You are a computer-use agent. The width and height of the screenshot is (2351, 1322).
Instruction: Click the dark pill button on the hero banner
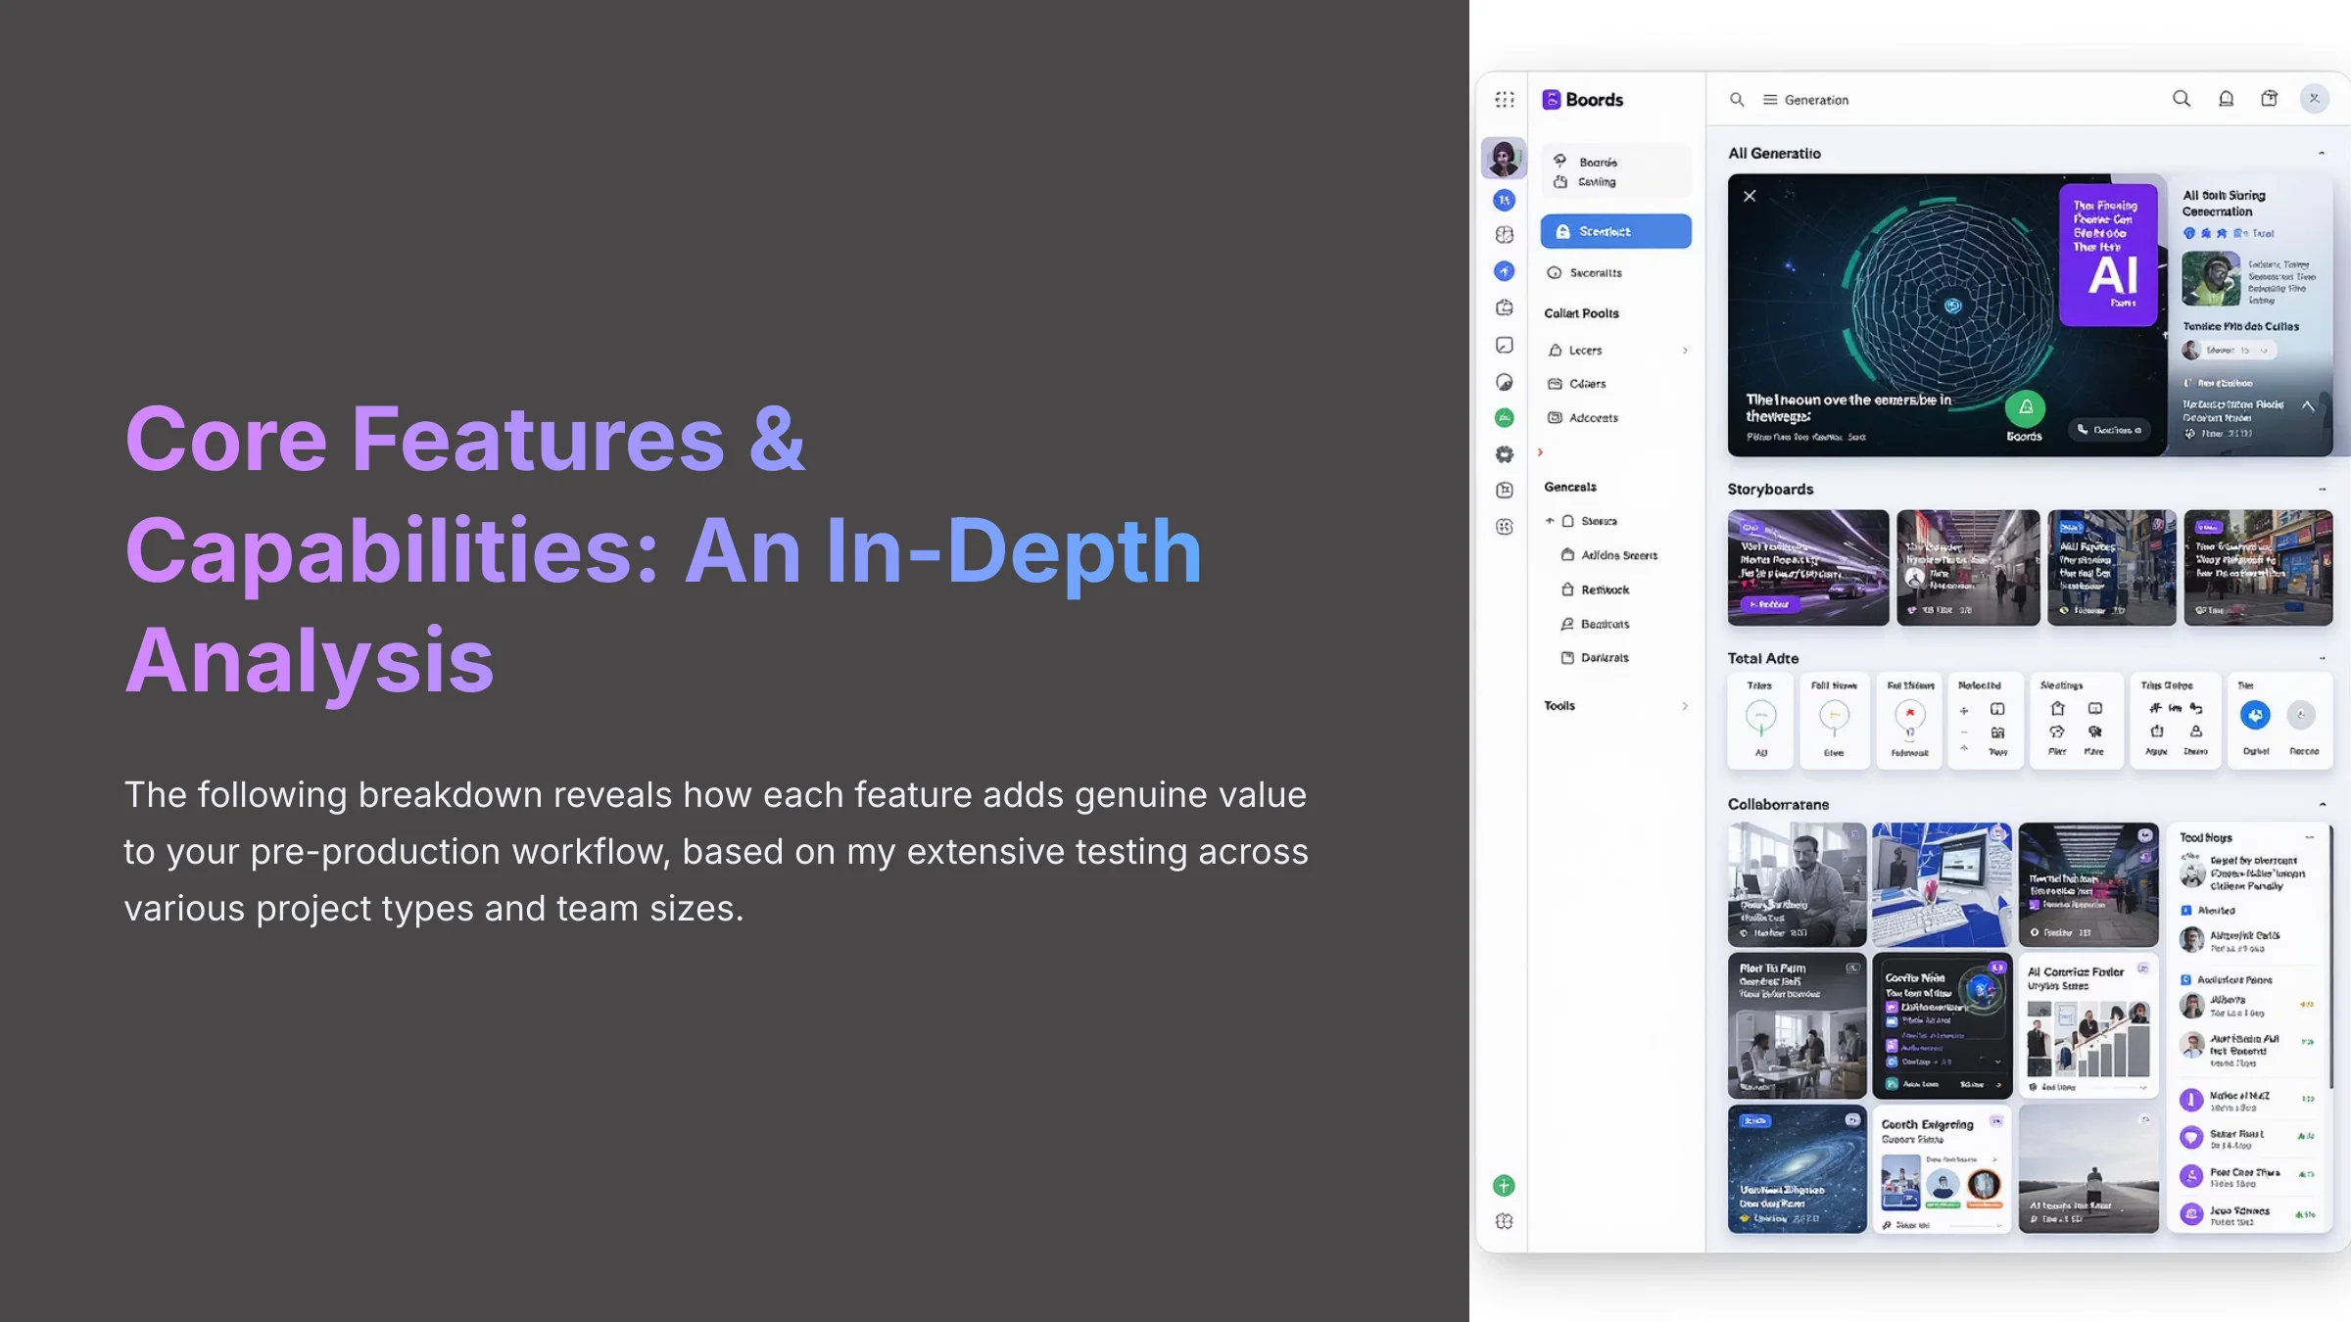pyautogui.click(x=2109, y=430)
